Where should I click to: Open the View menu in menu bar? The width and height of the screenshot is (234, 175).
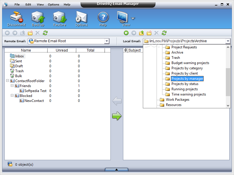click(40, 4)
